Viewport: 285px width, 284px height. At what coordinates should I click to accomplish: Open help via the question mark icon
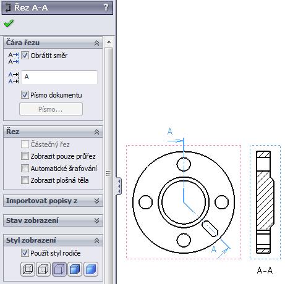pyautogui.click(x=106, y=7)
